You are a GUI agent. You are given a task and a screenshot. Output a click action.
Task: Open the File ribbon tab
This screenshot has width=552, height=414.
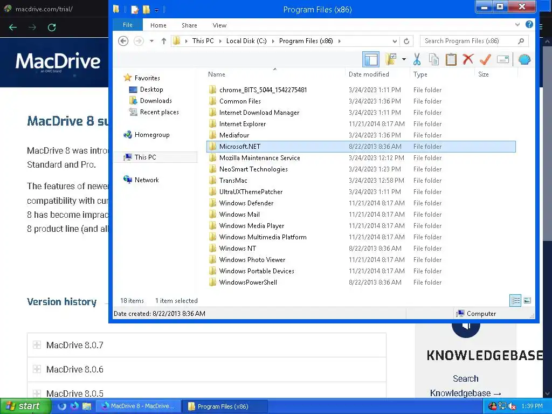(127, 25)
